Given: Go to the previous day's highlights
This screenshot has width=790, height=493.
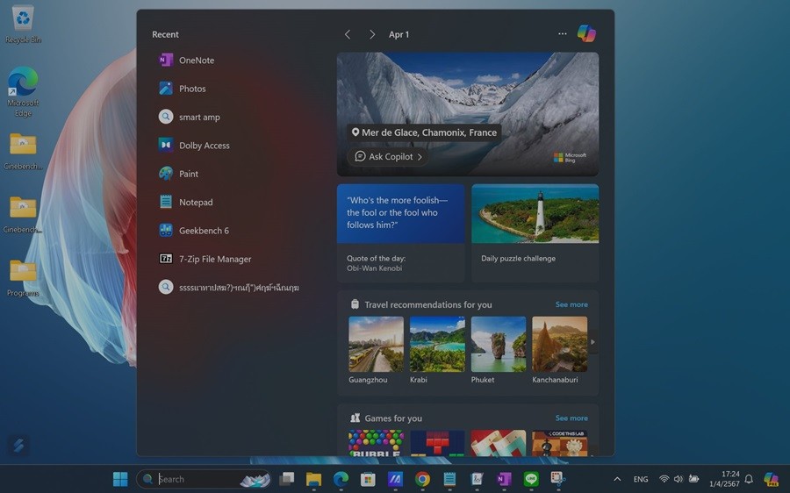Looking at the screenshot, I should (x=348, y=34).
